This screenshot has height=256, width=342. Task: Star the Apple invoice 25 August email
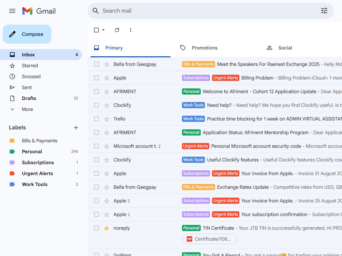[106, 201]
